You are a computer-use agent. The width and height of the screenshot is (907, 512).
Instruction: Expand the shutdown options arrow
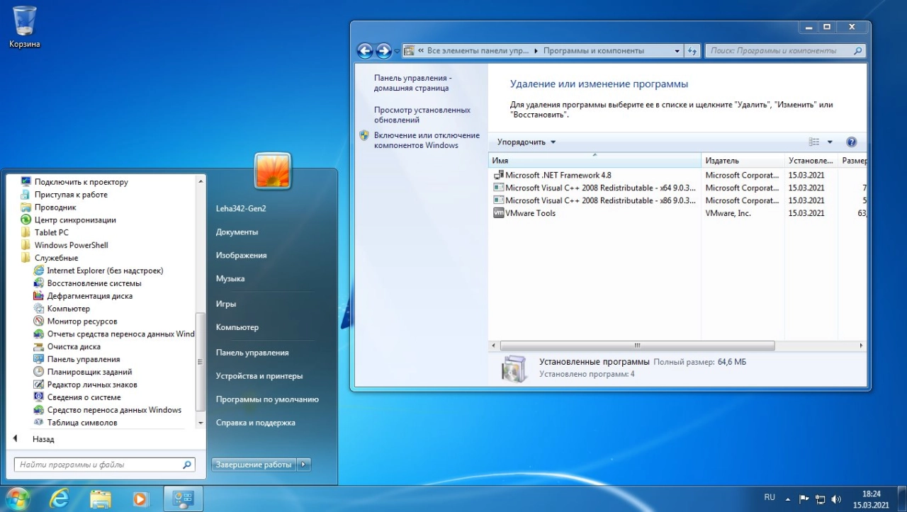[304, 465]
